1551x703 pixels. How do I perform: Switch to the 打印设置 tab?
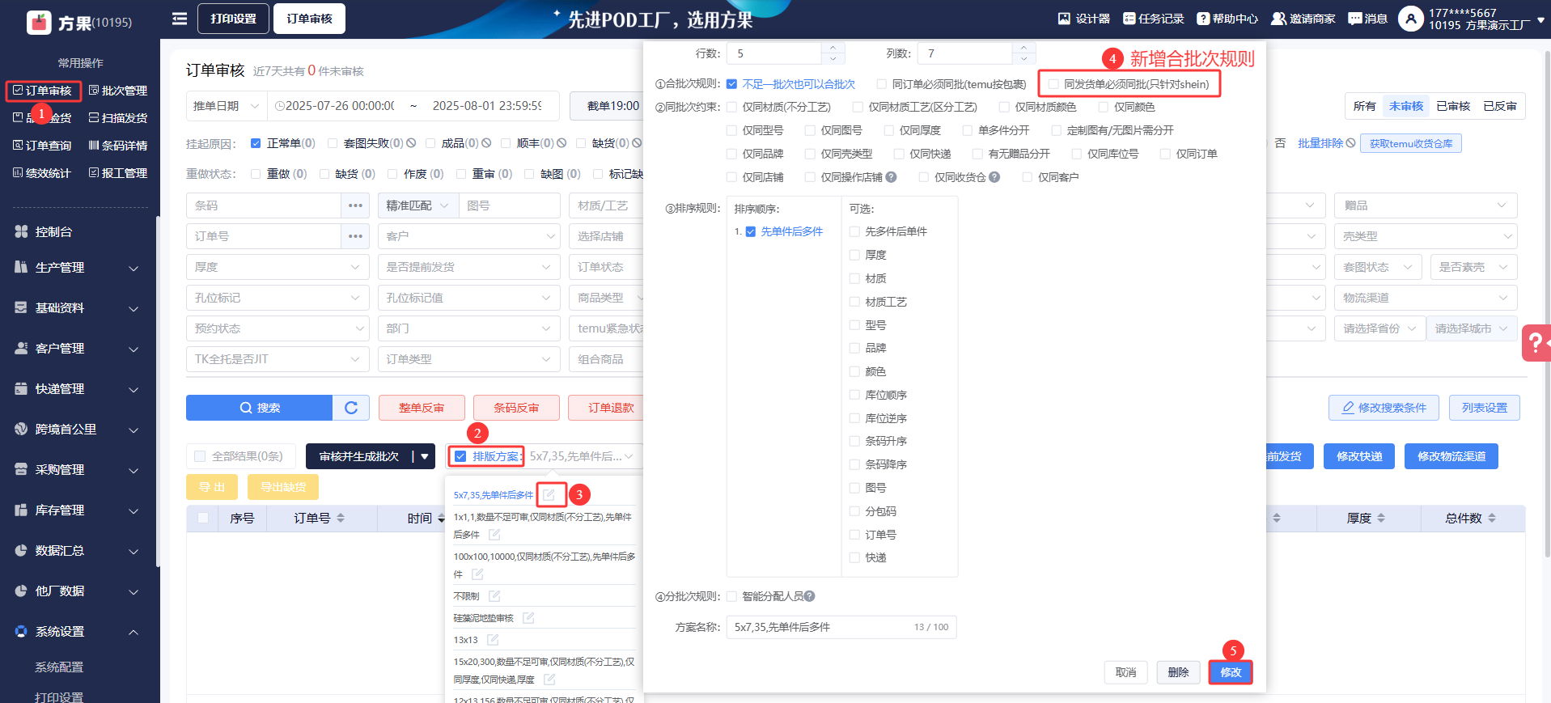233,19
